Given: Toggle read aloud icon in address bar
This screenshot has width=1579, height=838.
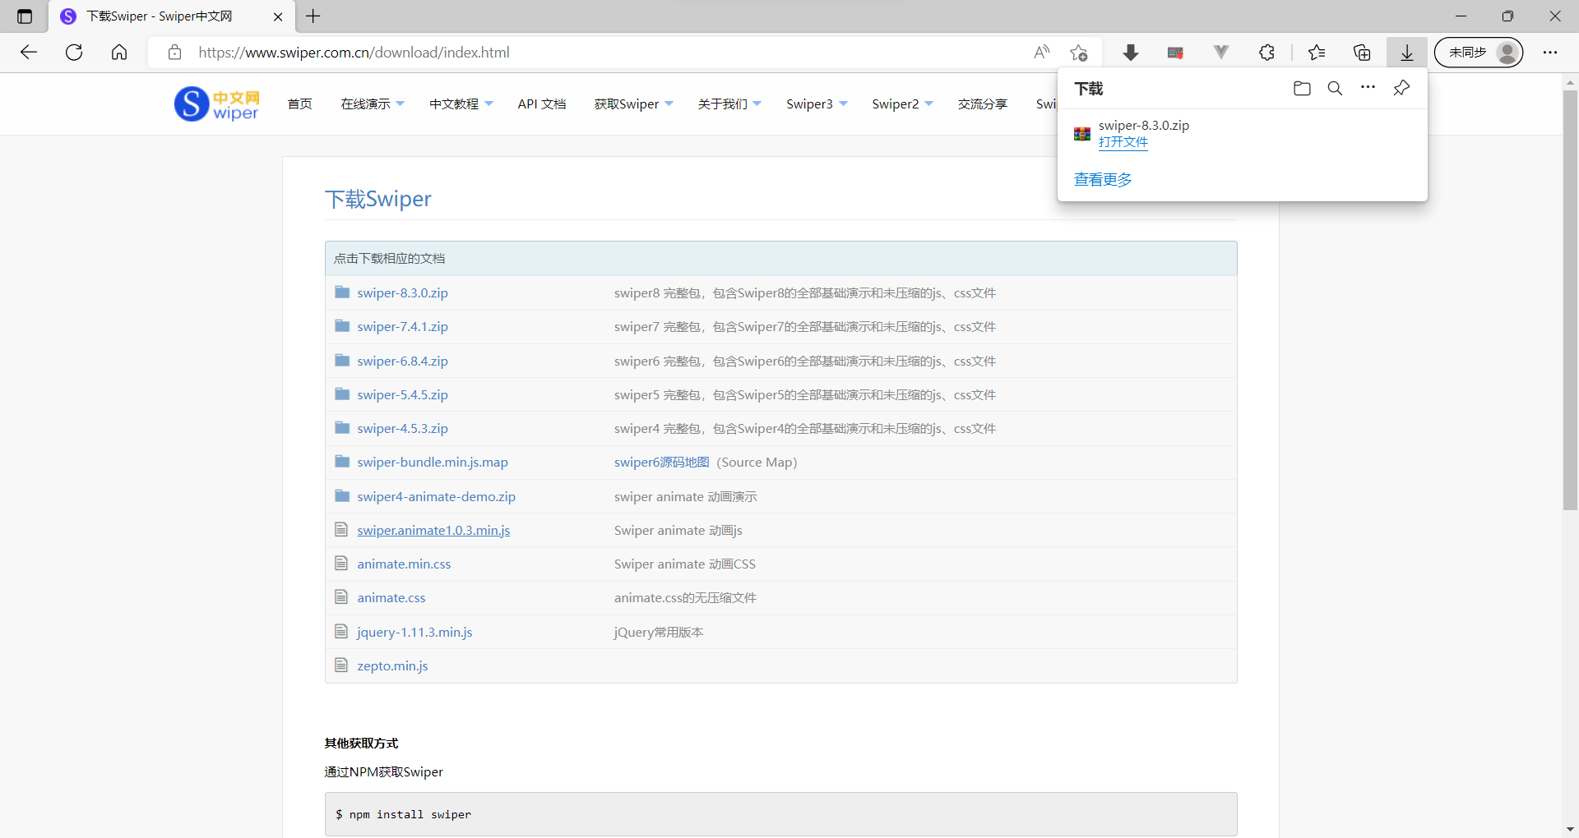Looking at the screenshot, I should 1042,53.
